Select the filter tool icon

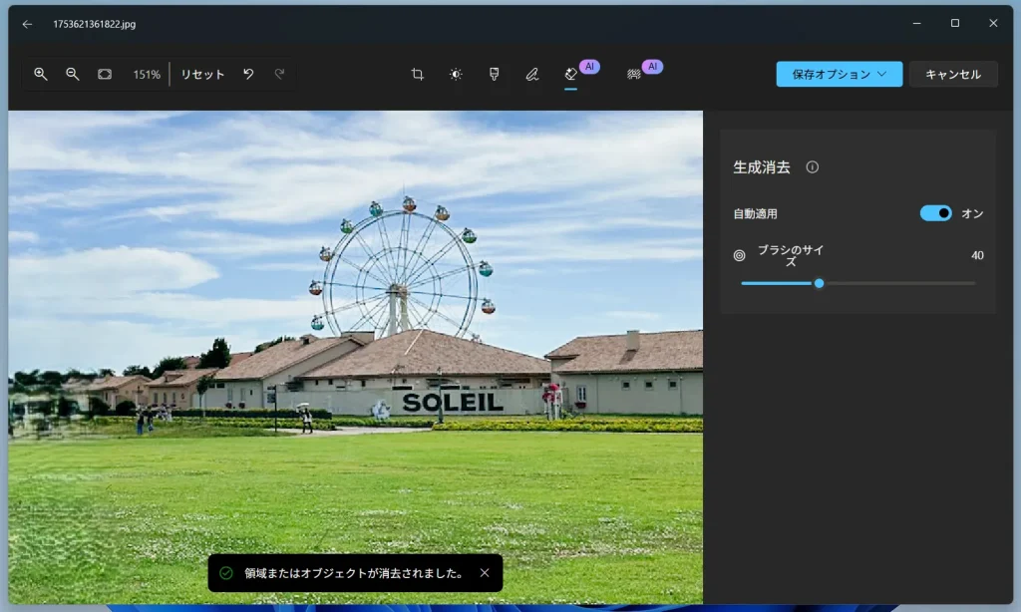point(495,74)
